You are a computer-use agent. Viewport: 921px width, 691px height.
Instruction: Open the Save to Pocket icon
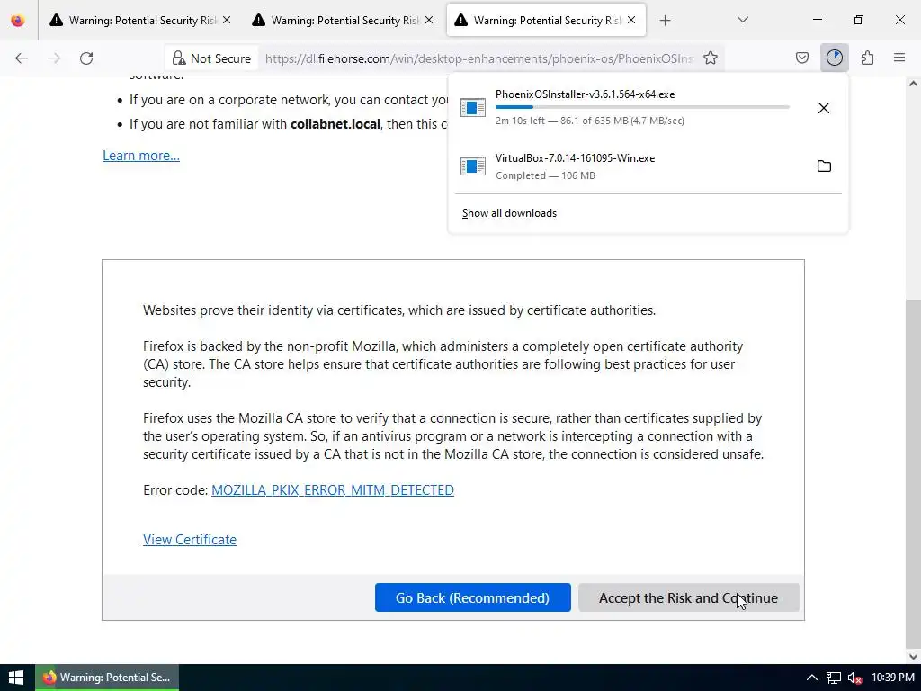[802, 58]
